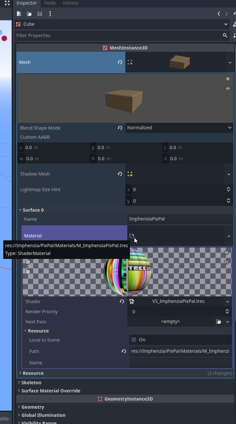Open the Mesh resource dropdown arrow
The height and width of the screenshot is (424, 236).
[x=230, y=62]
